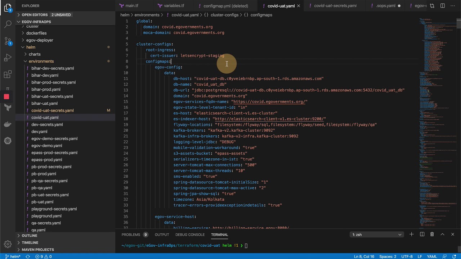Click the red stop recording square
This screenshot has width=461, height=259.
tap(6, 96)
